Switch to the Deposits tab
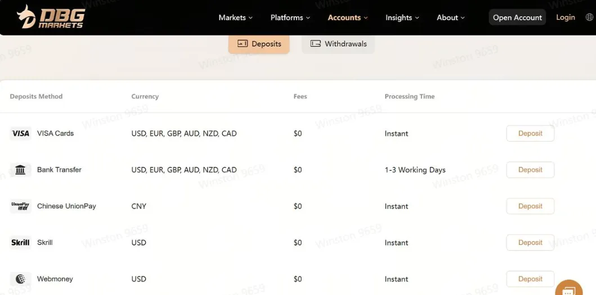The height and width of the screenshot is (295, 596). click(259, 44)
